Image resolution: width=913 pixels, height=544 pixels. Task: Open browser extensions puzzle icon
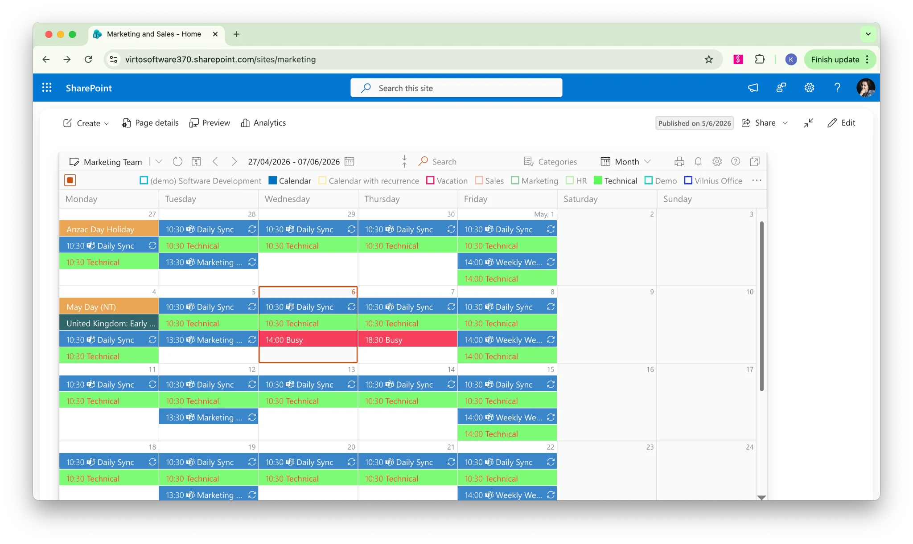760,59
